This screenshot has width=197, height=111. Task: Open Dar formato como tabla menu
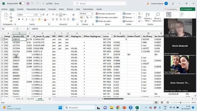pyautogui.click(x=107, y=17)
